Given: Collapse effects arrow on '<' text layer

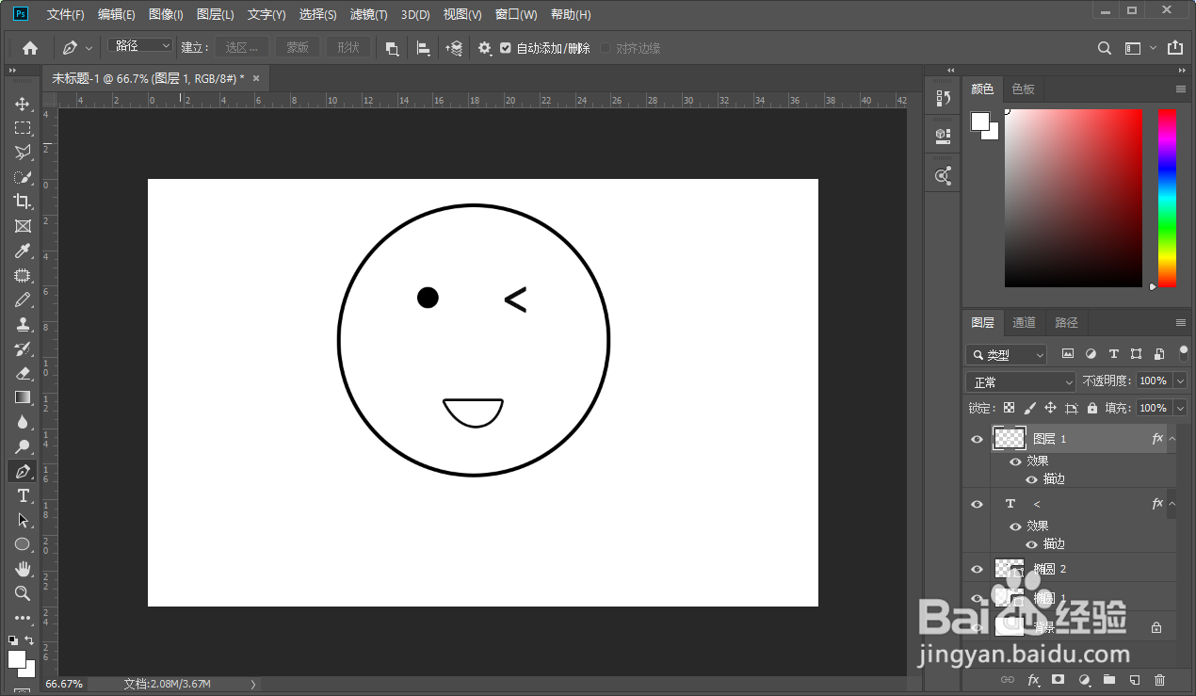Looking at the screenshot, I should point(1172,504).
